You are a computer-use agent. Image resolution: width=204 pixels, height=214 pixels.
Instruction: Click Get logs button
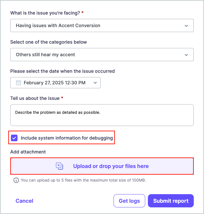click(x=129, y=201)
